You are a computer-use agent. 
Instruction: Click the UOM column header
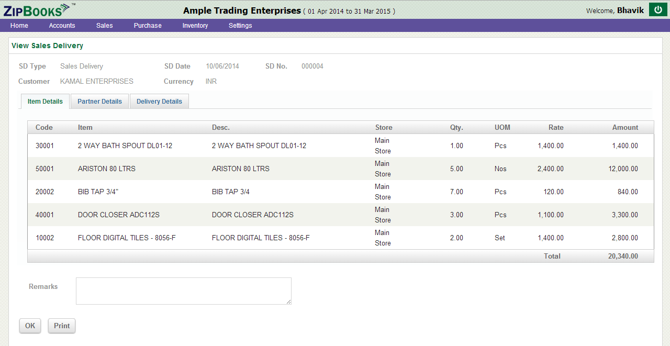502,128
